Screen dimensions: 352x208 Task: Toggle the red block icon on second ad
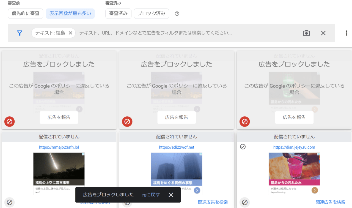[127, 121]
